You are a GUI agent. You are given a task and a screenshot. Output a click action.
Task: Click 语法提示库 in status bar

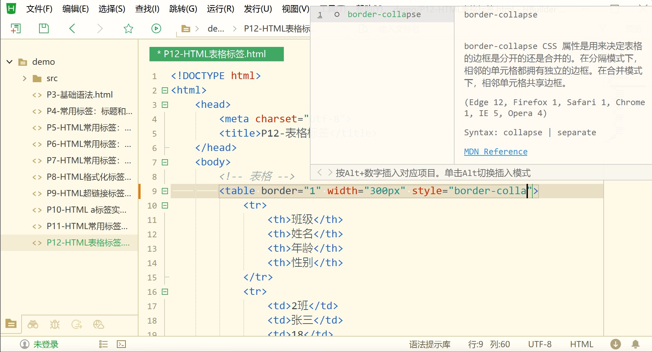click(430, 344)
